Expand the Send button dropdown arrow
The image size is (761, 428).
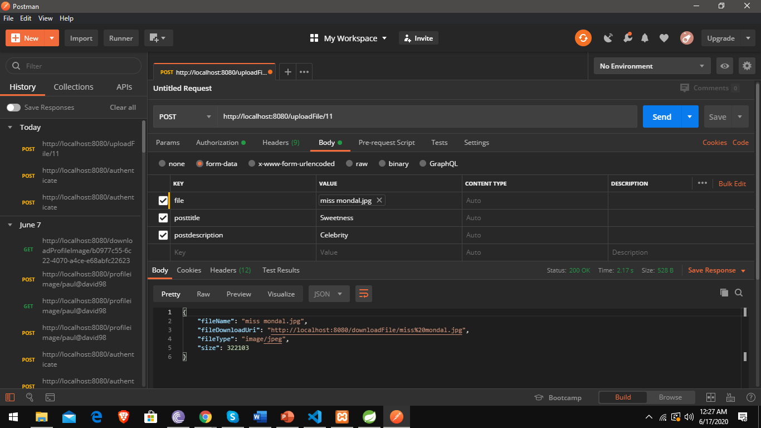690,116
